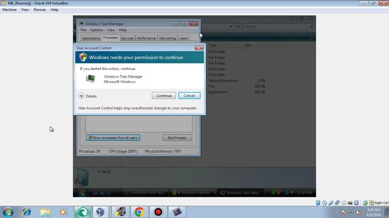Click VirtualBox network adapters indicator icon
This screenshot has height=218, width=389.
pyautogui.click(x=337, y=203)
